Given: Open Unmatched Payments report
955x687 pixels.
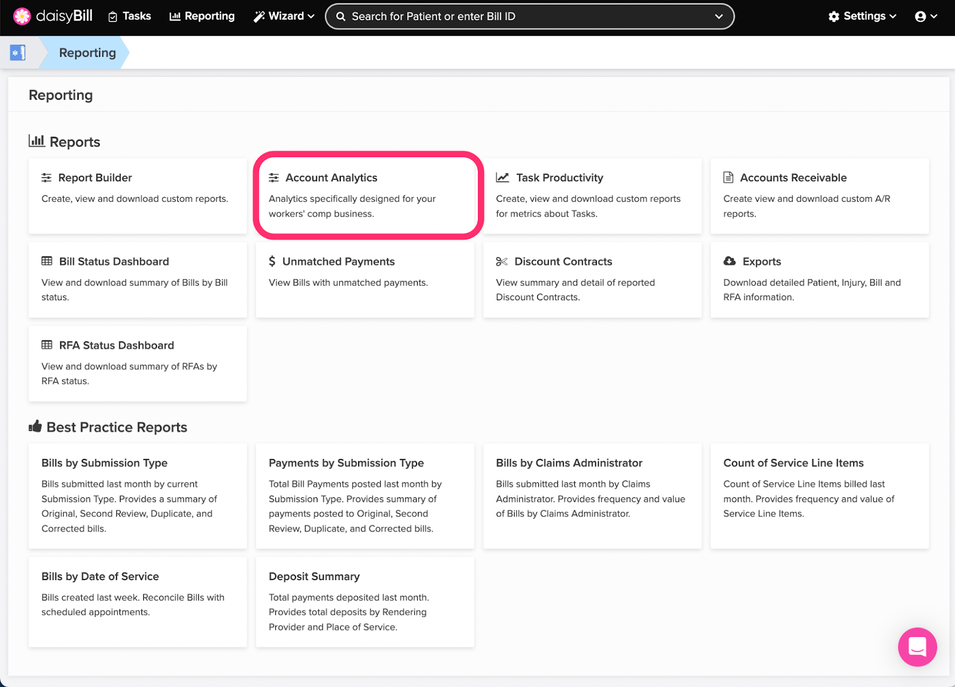Looking at the screenshot, I should (365, 279).
